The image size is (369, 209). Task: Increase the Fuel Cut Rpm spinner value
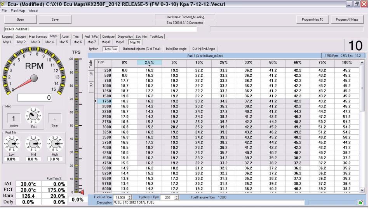coord(129,196)
